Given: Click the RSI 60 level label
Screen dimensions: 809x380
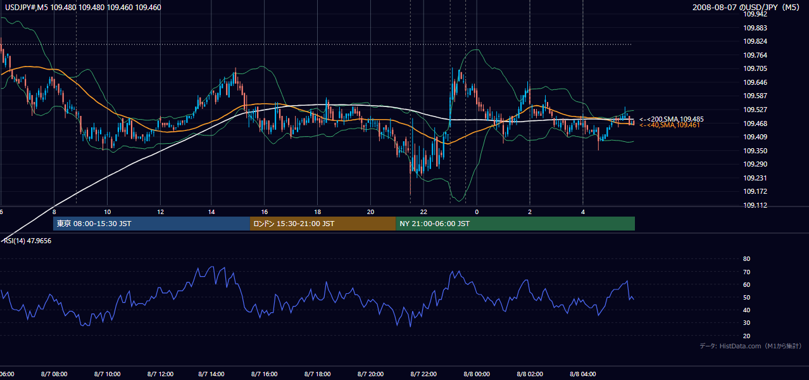Looking at the screenshot, I should [746, 284].
